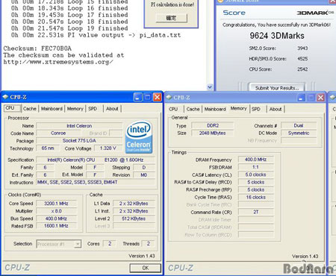Click the 1.328 V core voltage value
336x276 pixels.
pos(108,148)
